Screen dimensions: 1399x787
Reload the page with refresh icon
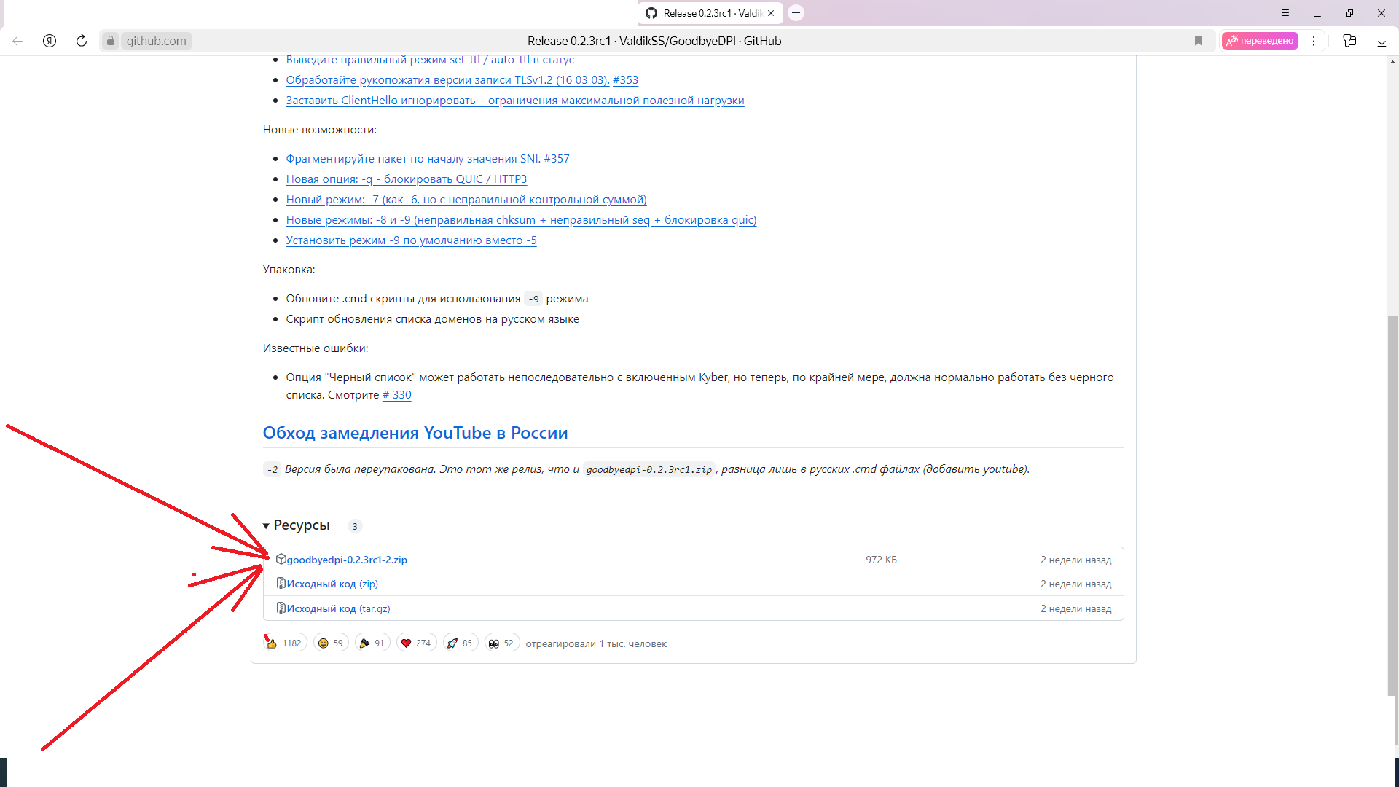click(x=82, y=41)
